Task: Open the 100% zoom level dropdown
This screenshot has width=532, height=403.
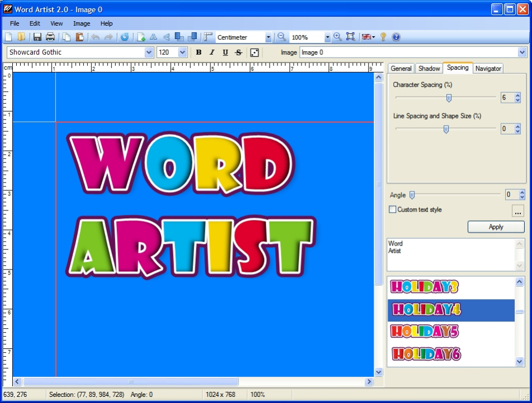Action: [x=327, y=37]
